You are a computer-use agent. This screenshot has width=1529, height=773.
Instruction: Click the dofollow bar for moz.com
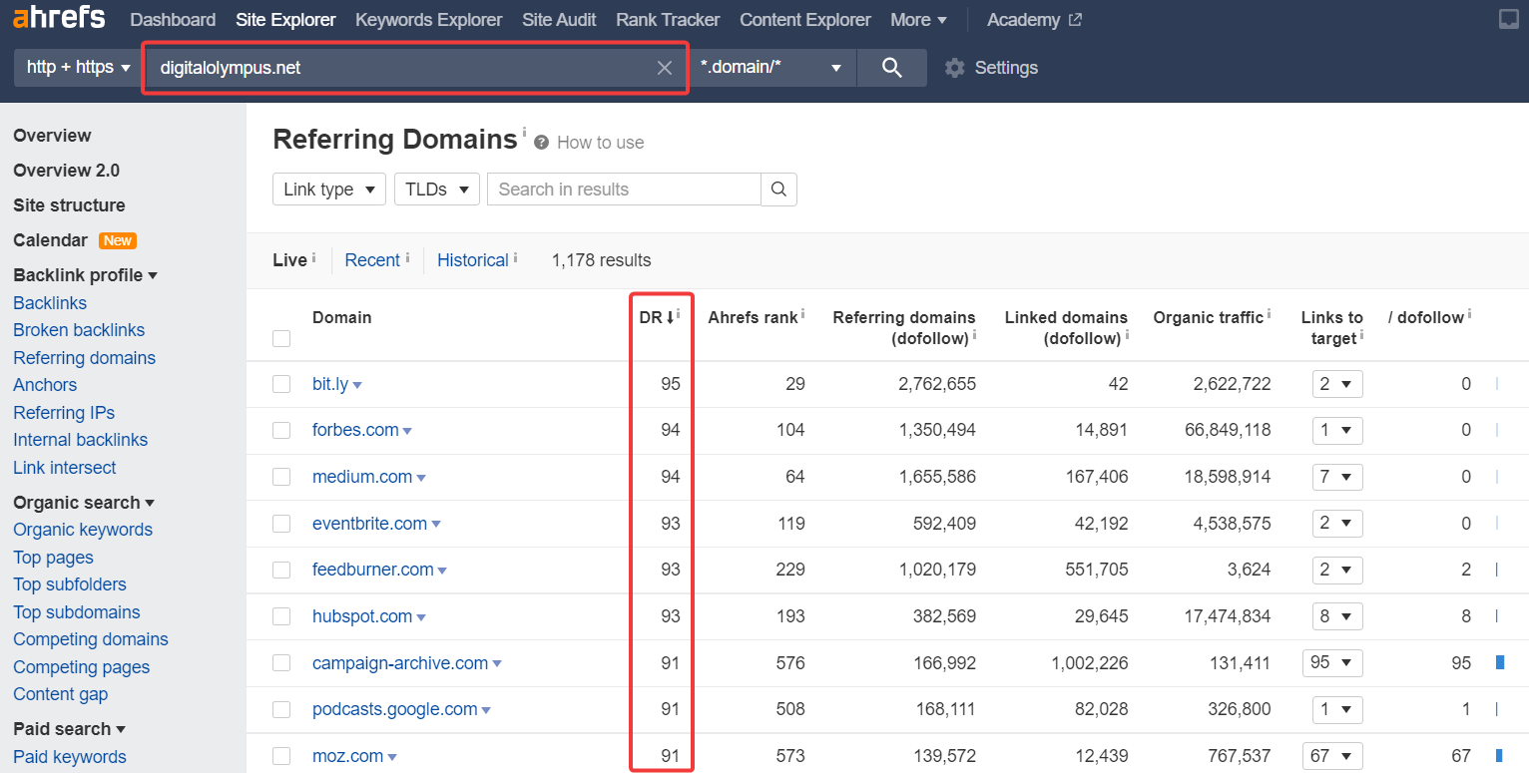1499,755
